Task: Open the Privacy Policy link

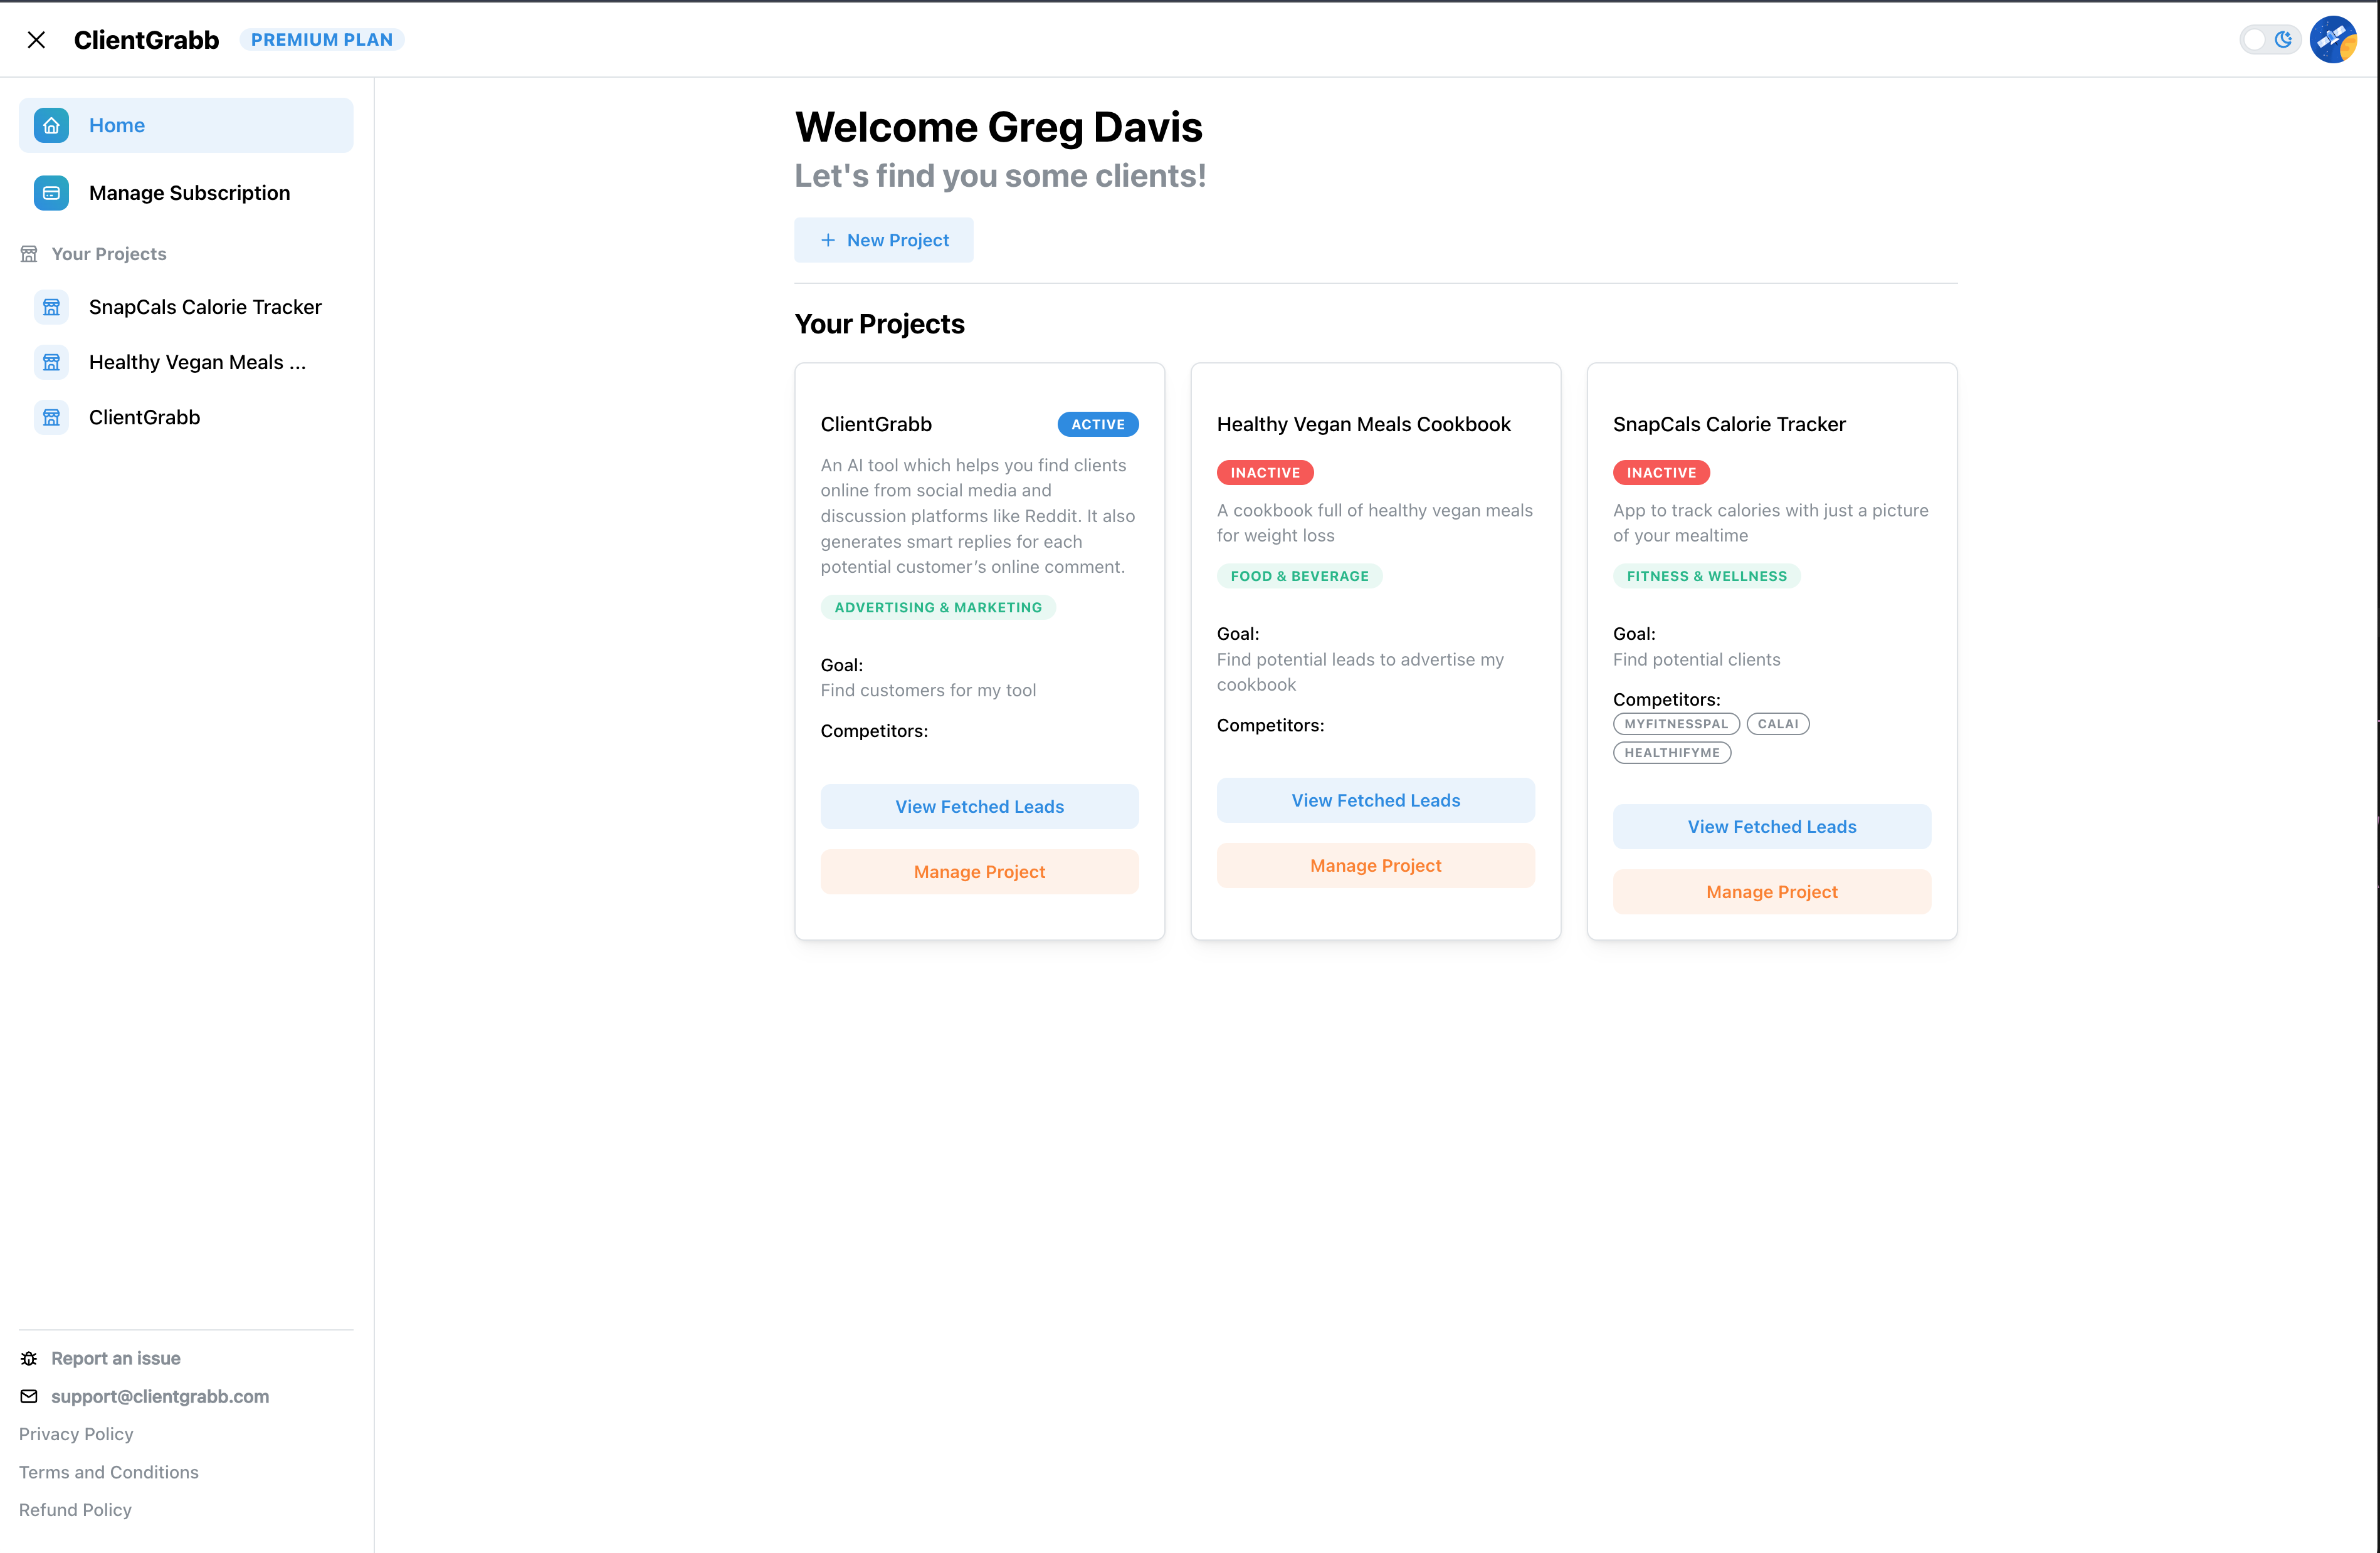Action: pyautogui.click(x=76, y=1434)
